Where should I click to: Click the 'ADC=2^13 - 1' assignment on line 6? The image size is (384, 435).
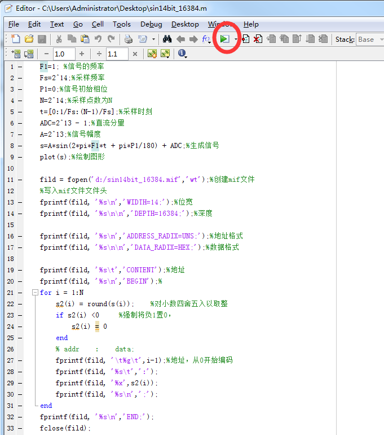(x=63, y=123)
